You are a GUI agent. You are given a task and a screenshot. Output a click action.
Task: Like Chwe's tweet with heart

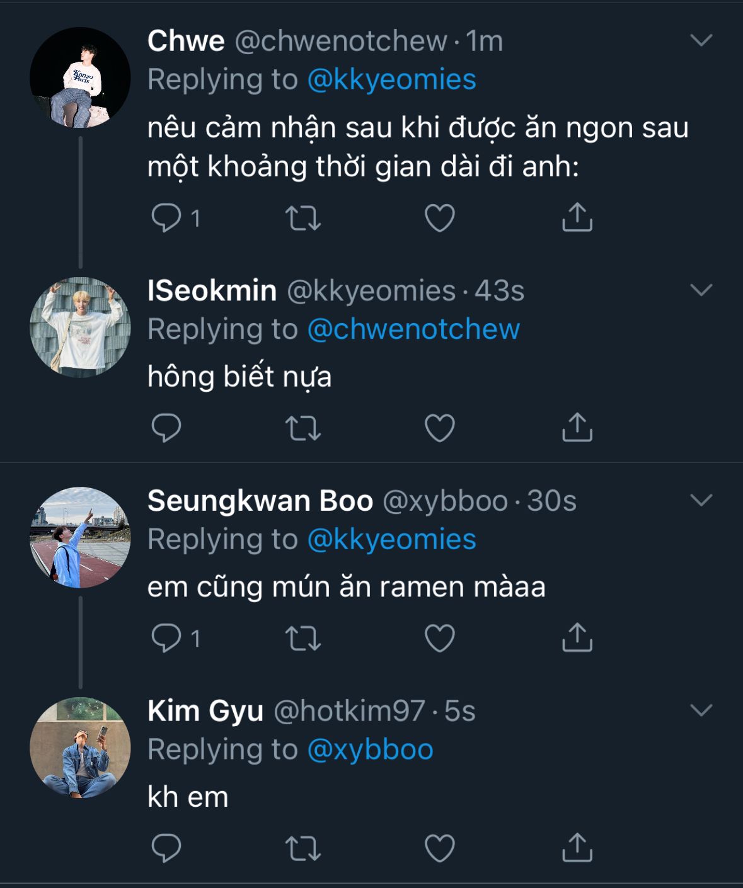[440, 218]
